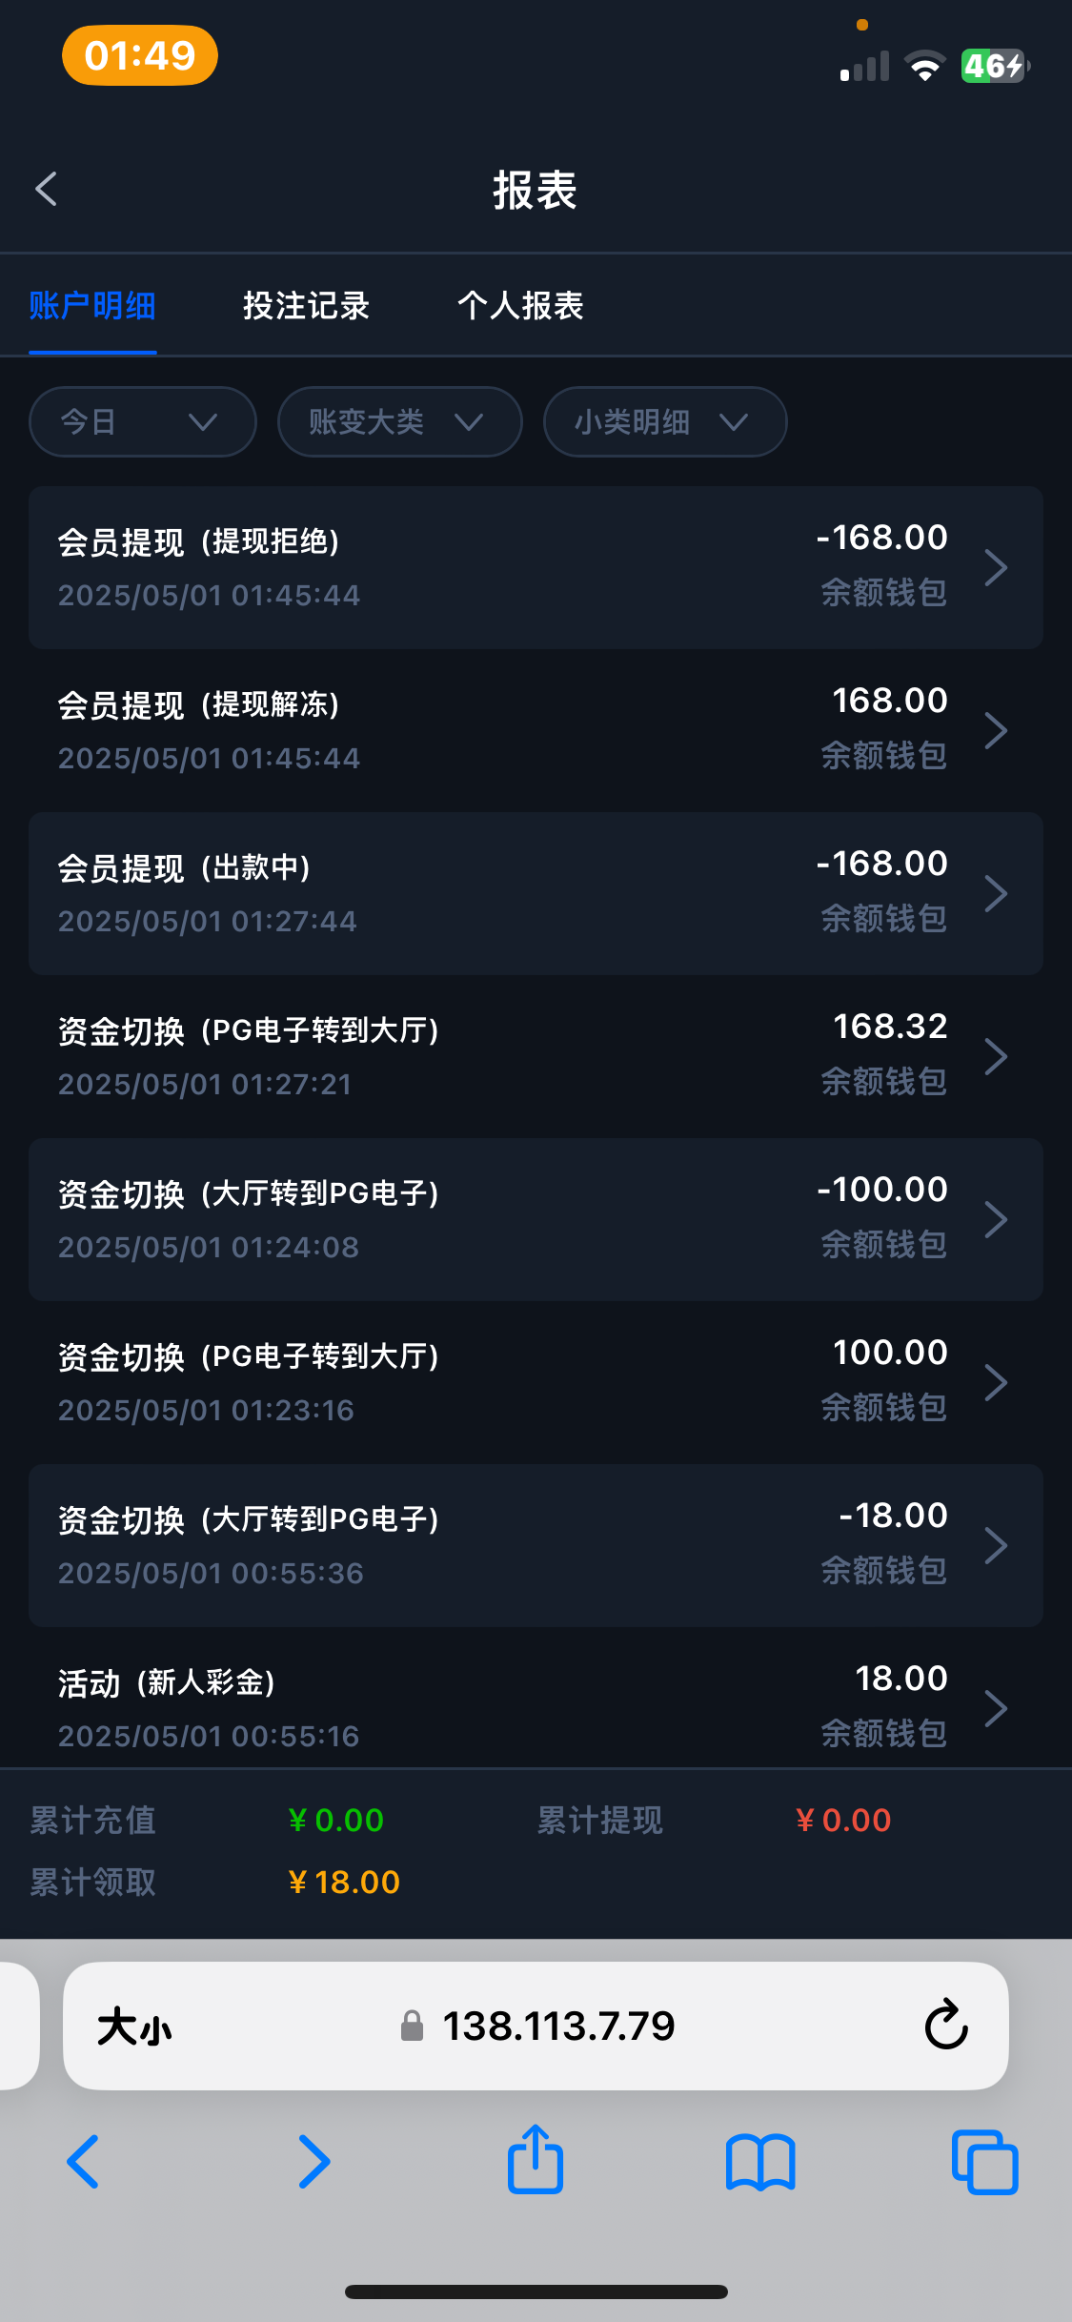Image resolution: width=1072 pixels, height=2322 pixels.
Task: Switch to the 个人报表 tab
Action: 520,305
